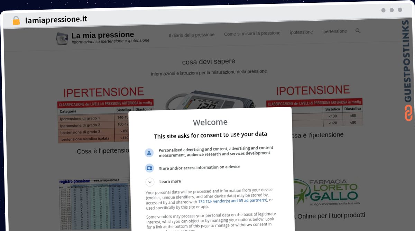Click the Farmacia Loreto Gallo logo
This screenshot has height=231, width=415.
[x=326, y=192]
